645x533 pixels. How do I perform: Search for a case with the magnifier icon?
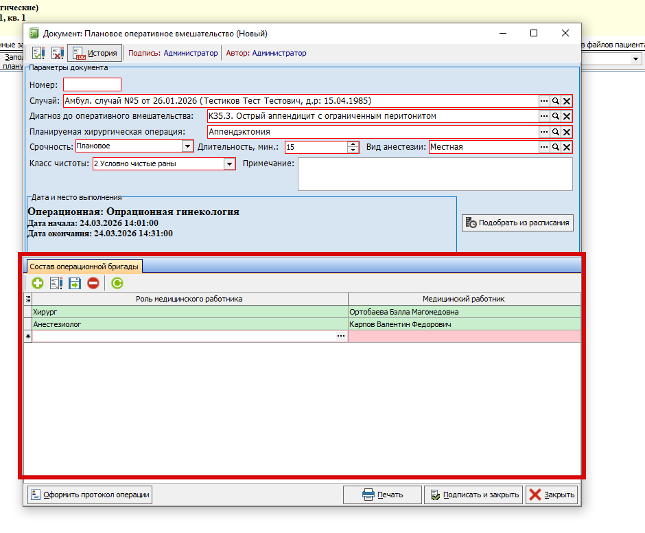coord(556,101)
